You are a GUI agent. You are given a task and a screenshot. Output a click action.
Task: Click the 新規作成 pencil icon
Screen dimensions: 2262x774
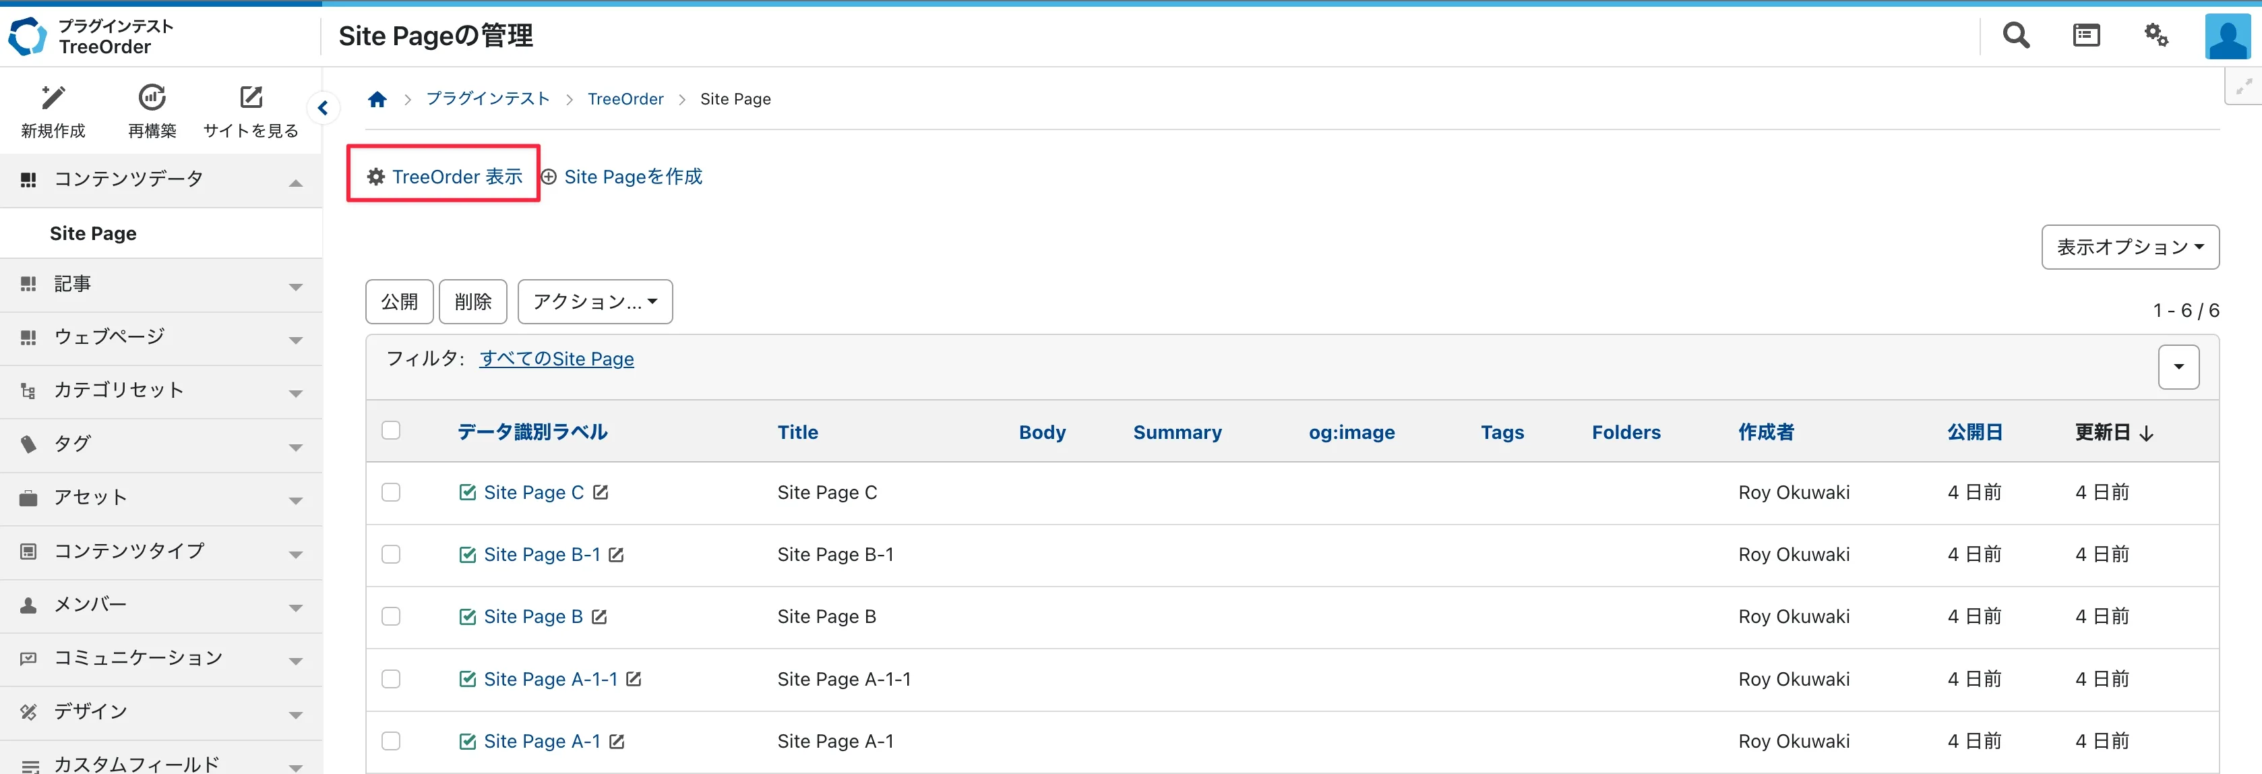[53, 98]
